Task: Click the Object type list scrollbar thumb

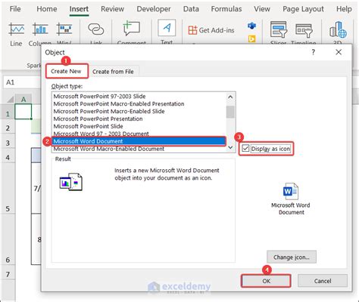Action: pos(230,112)
